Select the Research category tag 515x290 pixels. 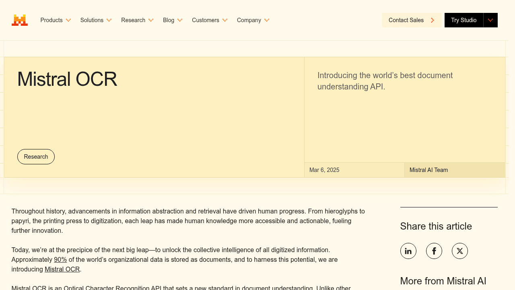tap(36, 157)
